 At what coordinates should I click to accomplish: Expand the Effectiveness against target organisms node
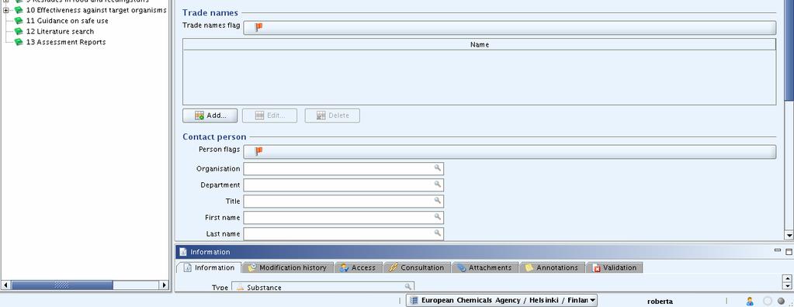(5, 10)
